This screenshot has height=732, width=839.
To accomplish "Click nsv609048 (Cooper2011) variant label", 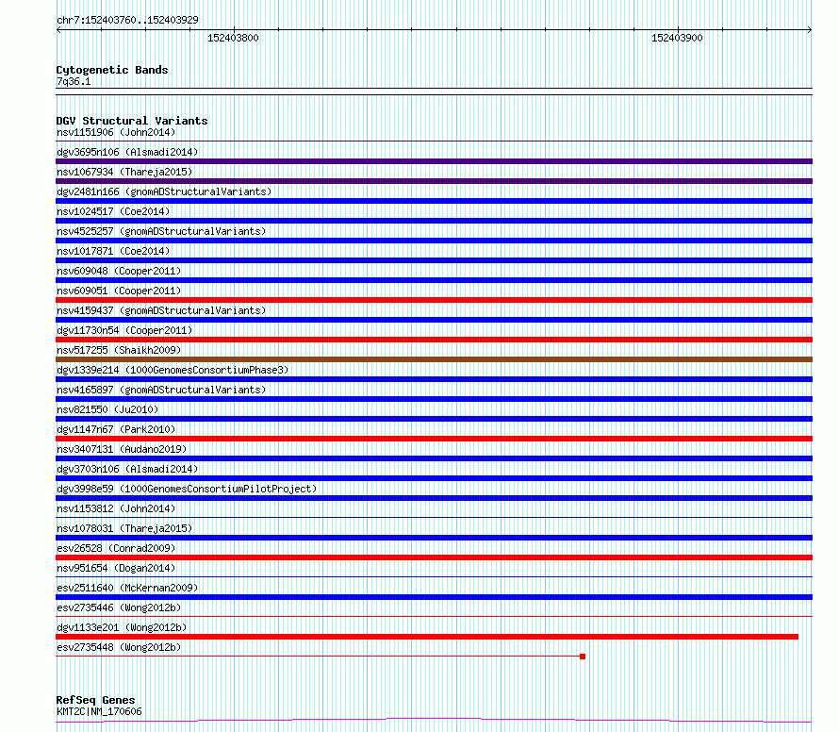I will tap(119, 271).
